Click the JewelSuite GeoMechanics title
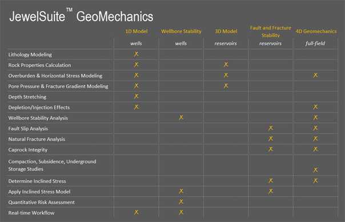 (x=81, y=16)
